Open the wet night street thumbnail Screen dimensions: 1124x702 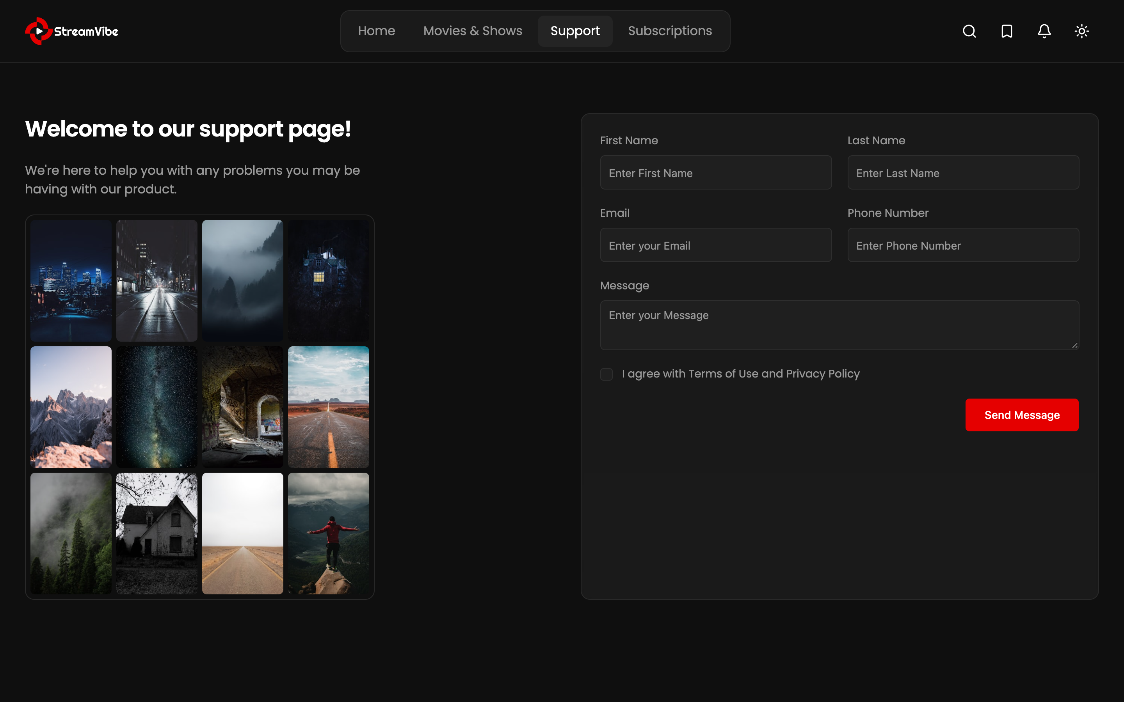coord(157,280)
